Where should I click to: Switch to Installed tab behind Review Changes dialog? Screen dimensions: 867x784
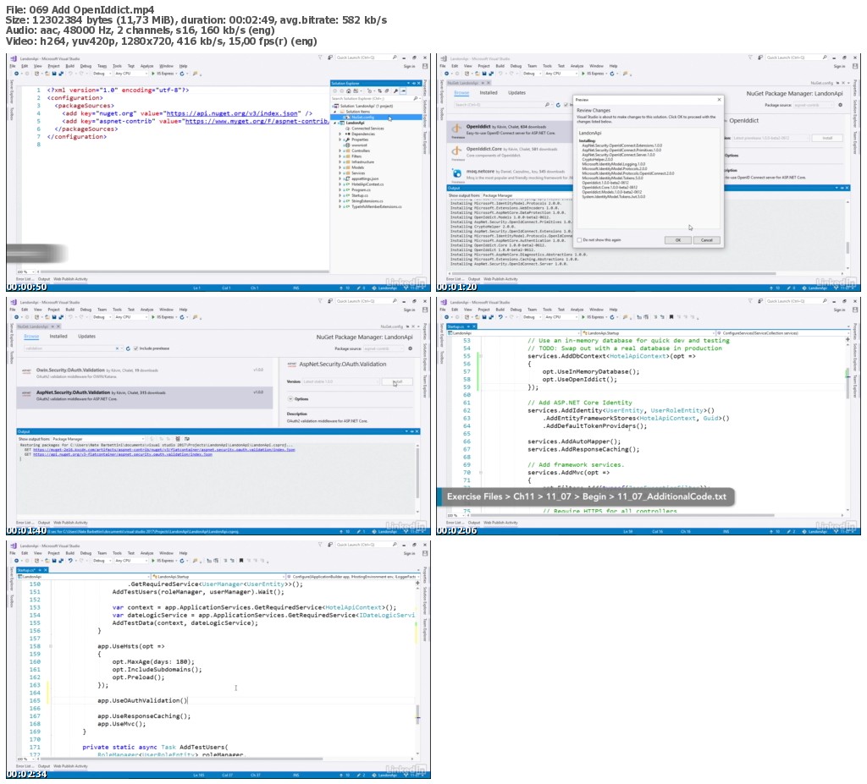pyautogui.click(x=489, y=93)
